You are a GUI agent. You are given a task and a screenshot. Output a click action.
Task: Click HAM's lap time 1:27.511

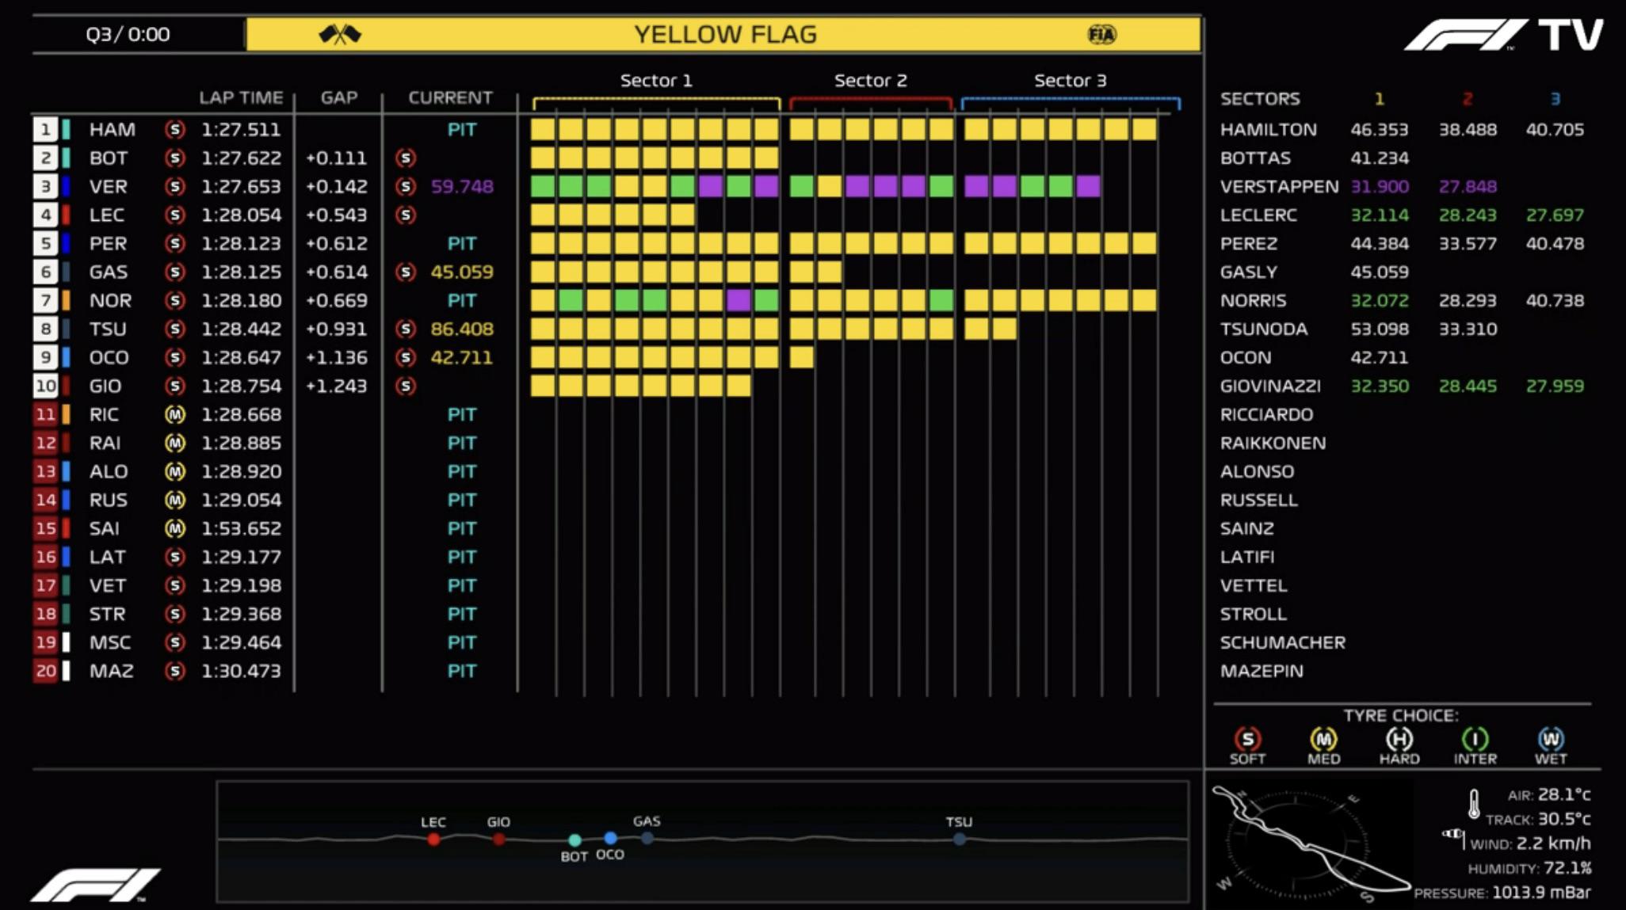point(241,129)
